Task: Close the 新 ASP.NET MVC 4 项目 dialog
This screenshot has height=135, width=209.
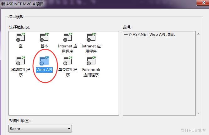Action: (204, 3)
